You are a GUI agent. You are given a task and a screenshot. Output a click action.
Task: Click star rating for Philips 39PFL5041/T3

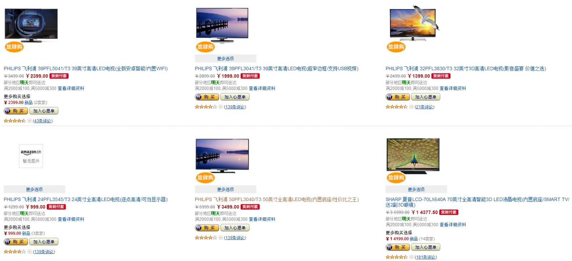coord(15,121)
